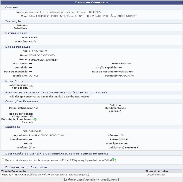The image size is (183, 182).
Task: Click the CEP value 50980-060
Action: 35,132
